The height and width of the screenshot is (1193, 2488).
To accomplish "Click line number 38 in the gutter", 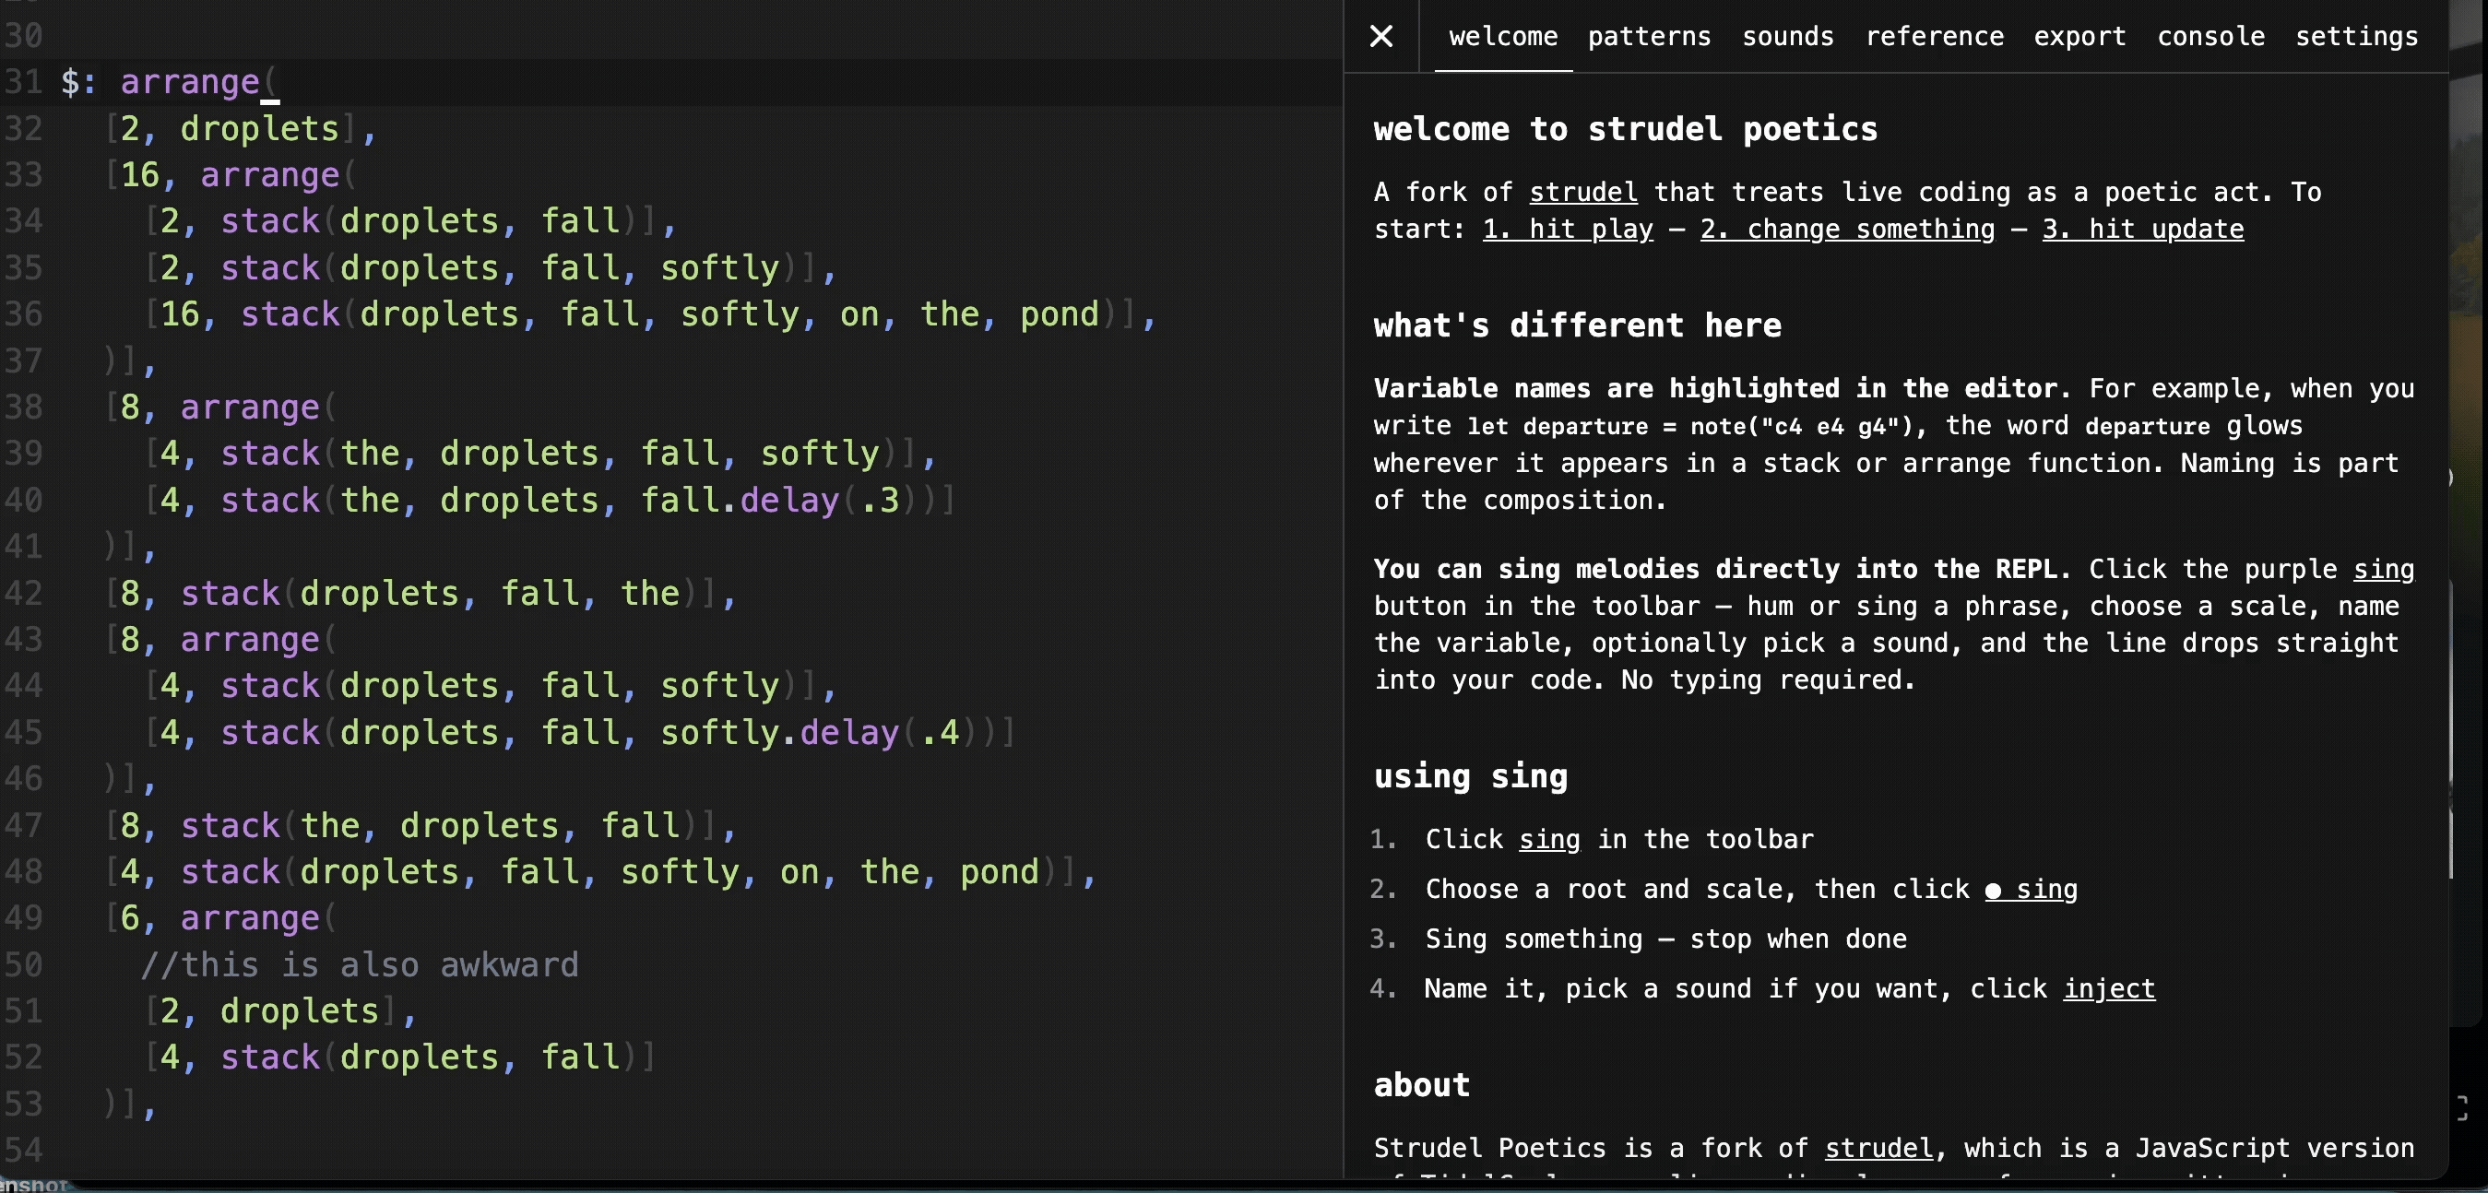I will (x=27, y=407).
